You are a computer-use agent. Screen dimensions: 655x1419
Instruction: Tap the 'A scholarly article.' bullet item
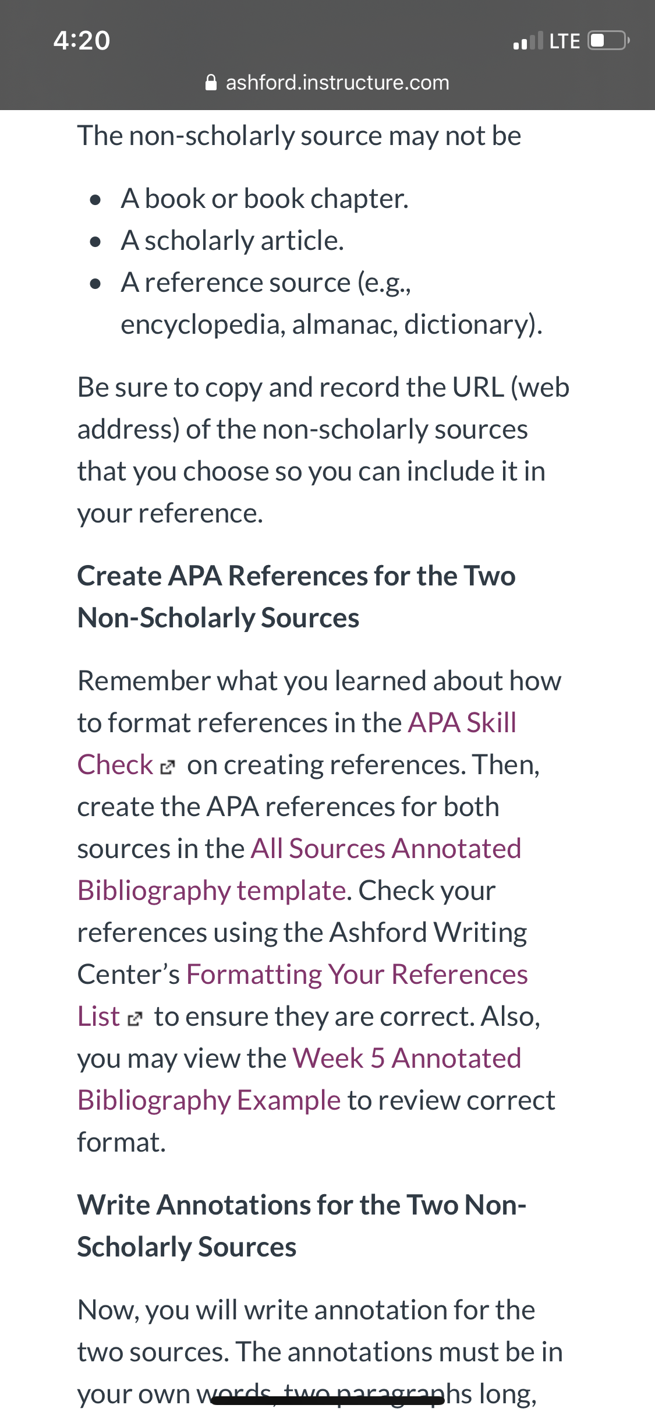click(232, 241)
